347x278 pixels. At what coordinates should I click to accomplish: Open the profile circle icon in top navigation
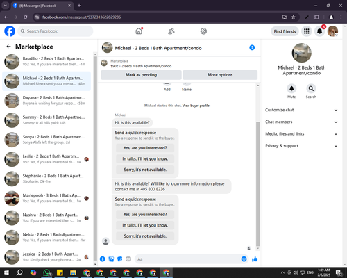(x=203, y=31)
